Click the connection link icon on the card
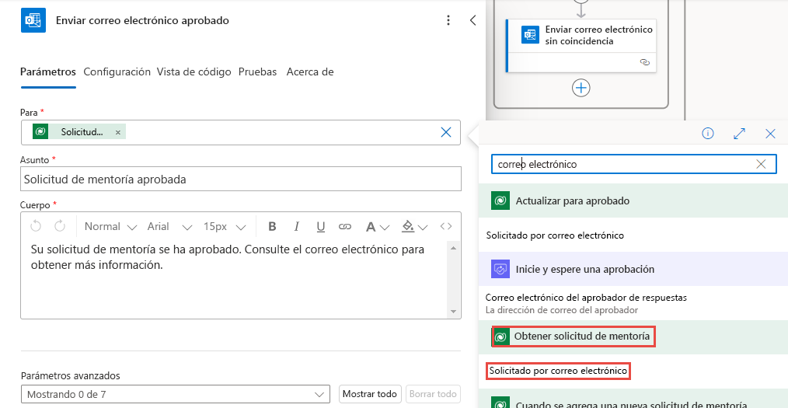Image resolution: width=788 pixels, height=408 pixels. pos(645,62)
